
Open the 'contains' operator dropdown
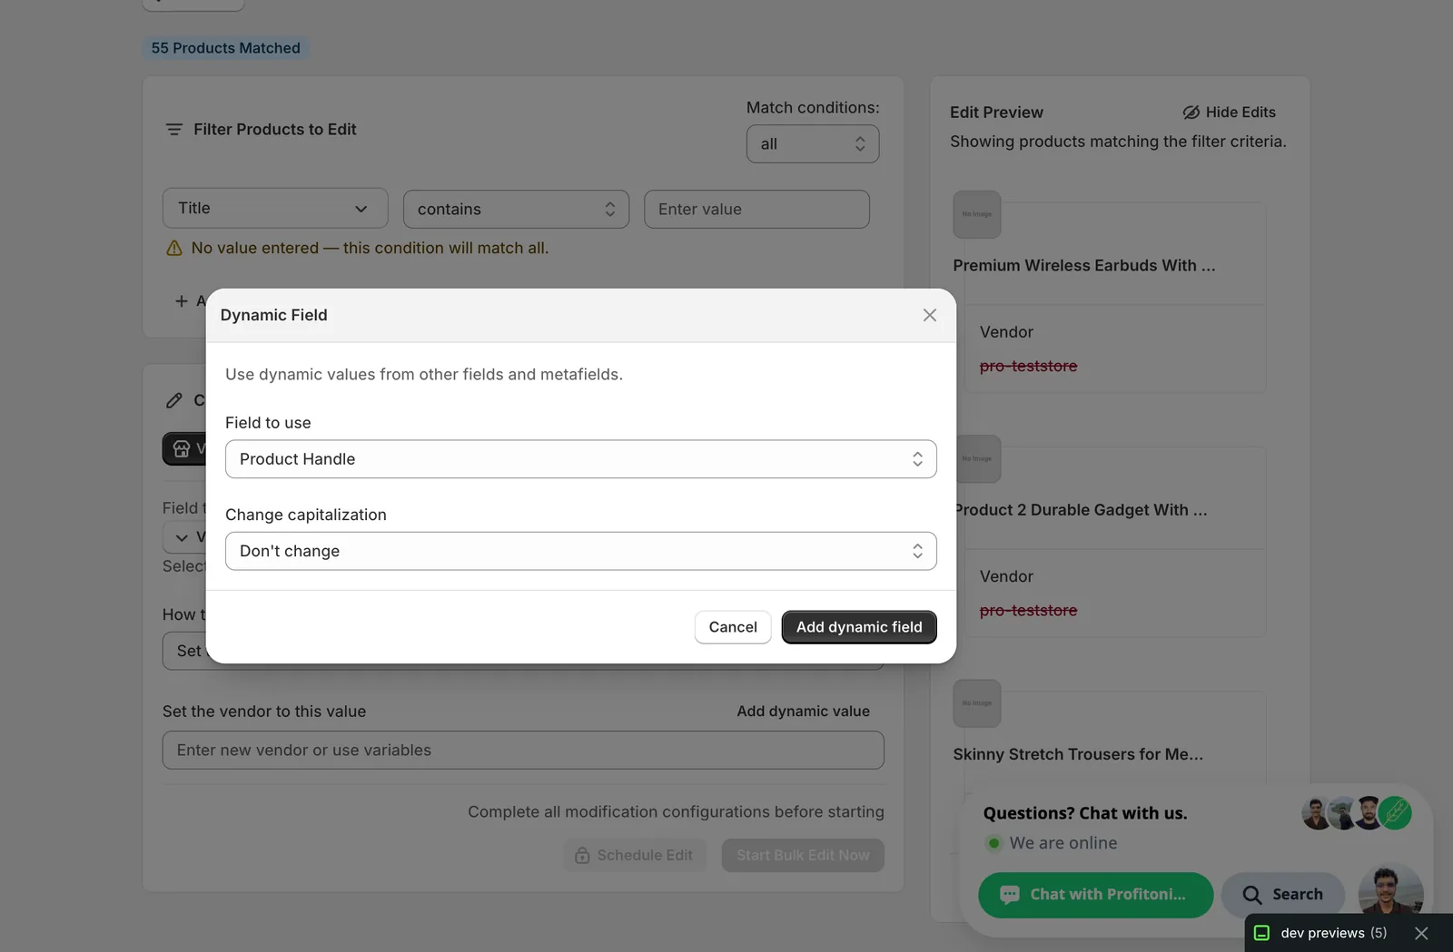click(516, 209)
